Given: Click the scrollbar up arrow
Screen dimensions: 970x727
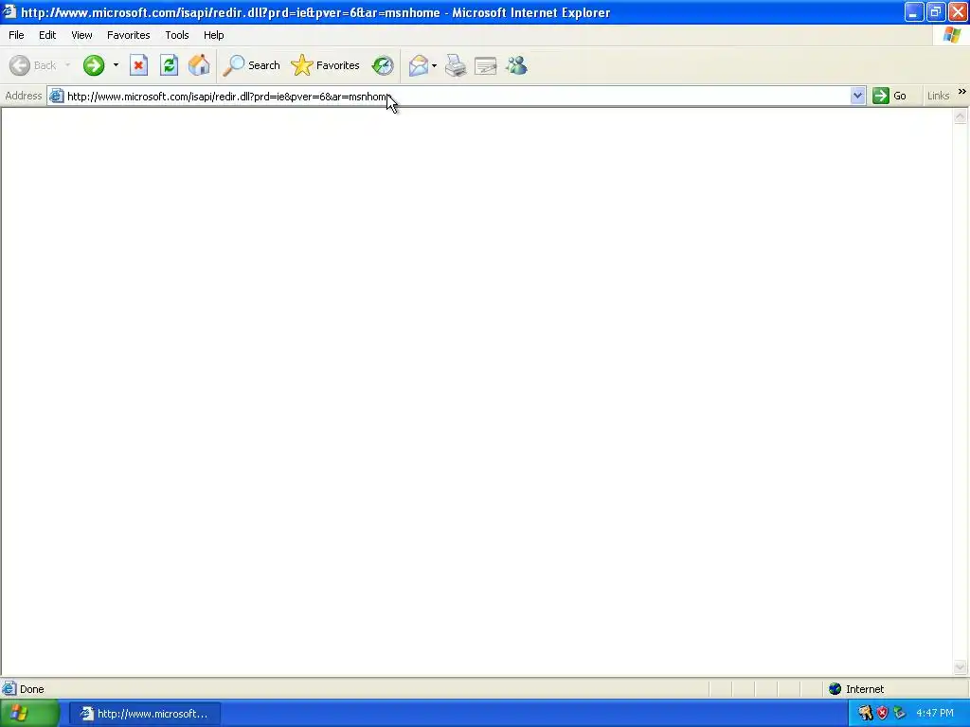Looking at the screenshot, I should click(961, 116).
